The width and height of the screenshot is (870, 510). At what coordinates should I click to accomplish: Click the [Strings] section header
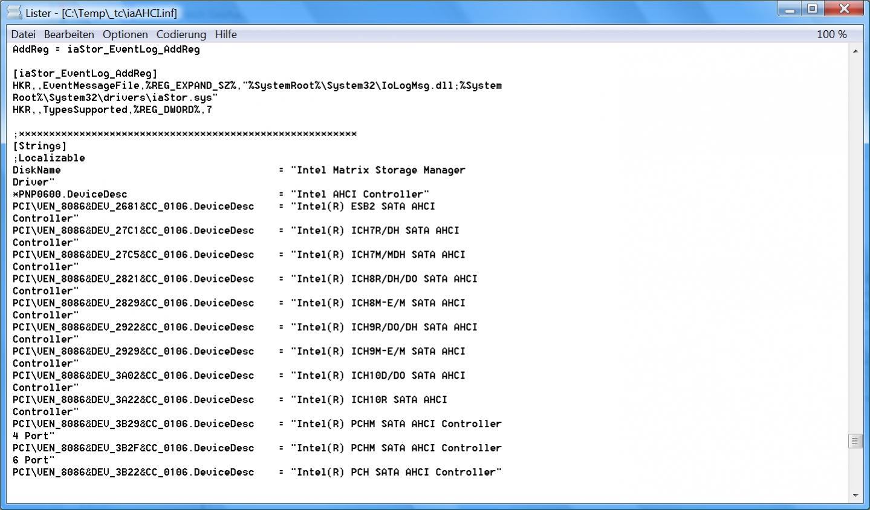click(x=40, y=146)
